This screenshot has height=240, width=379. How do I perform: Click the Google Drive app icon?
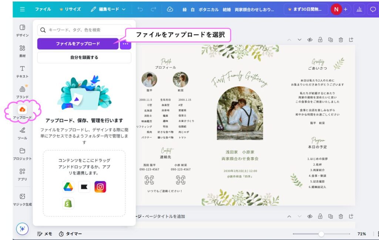68,187
